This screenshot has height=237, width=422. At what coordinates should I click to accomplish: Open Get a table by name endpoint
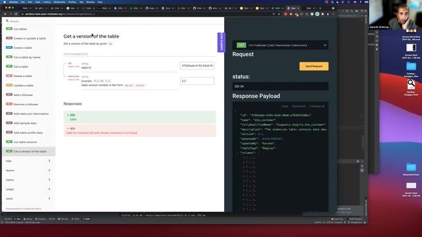(28, 57)
